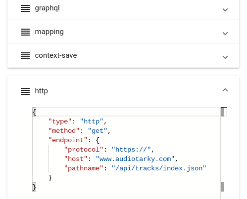Click the "/api/tracks/index.json" value

point(159,168)
